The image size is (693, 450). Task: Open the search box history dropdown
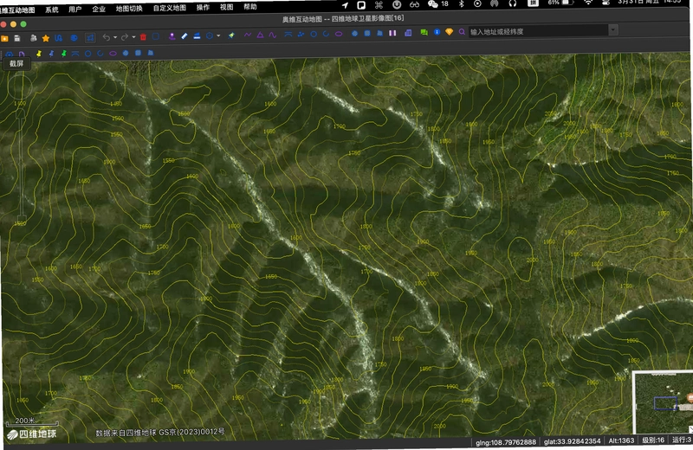(613, 30)
